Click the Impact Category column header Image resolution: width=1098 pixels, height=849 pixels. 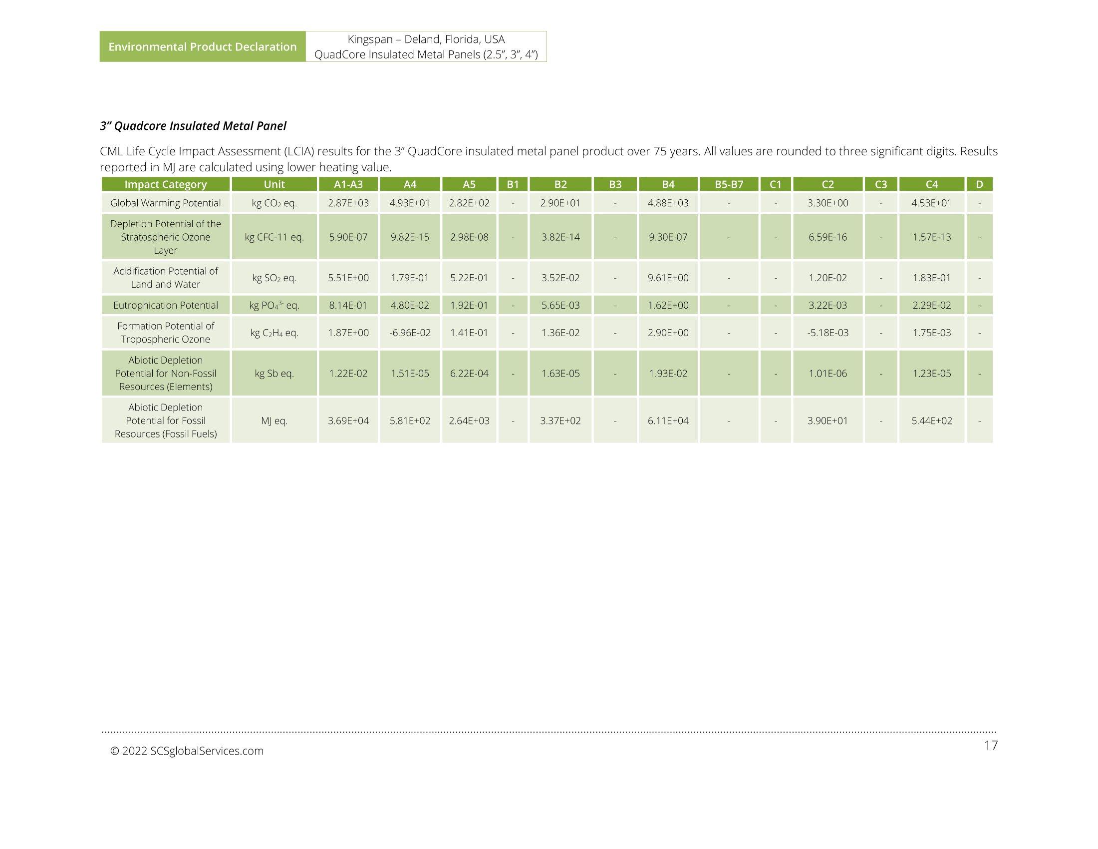click(165, 184)
